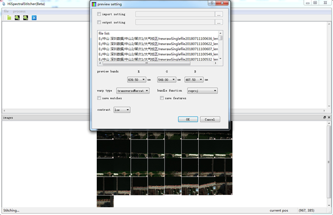Close the images panel with its X icon
Screen dimensions: 333x215
pos(329,118)
